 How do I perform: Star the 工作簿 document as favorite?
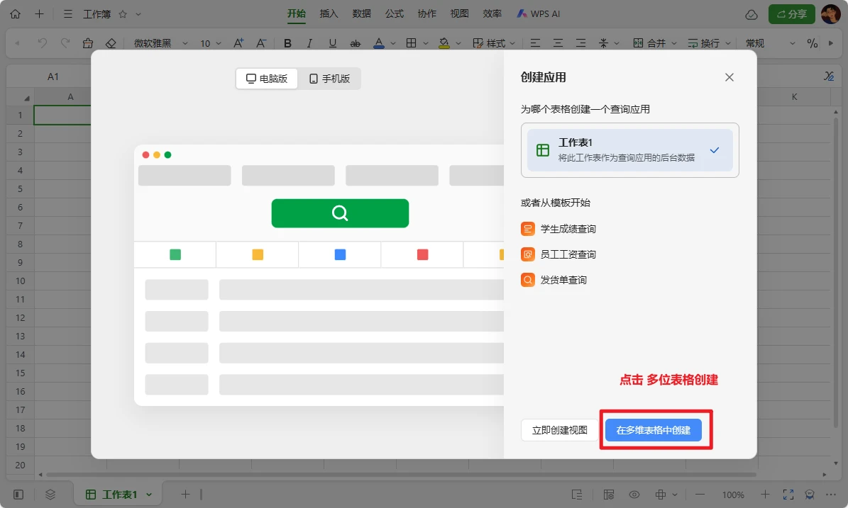(122, 14)
